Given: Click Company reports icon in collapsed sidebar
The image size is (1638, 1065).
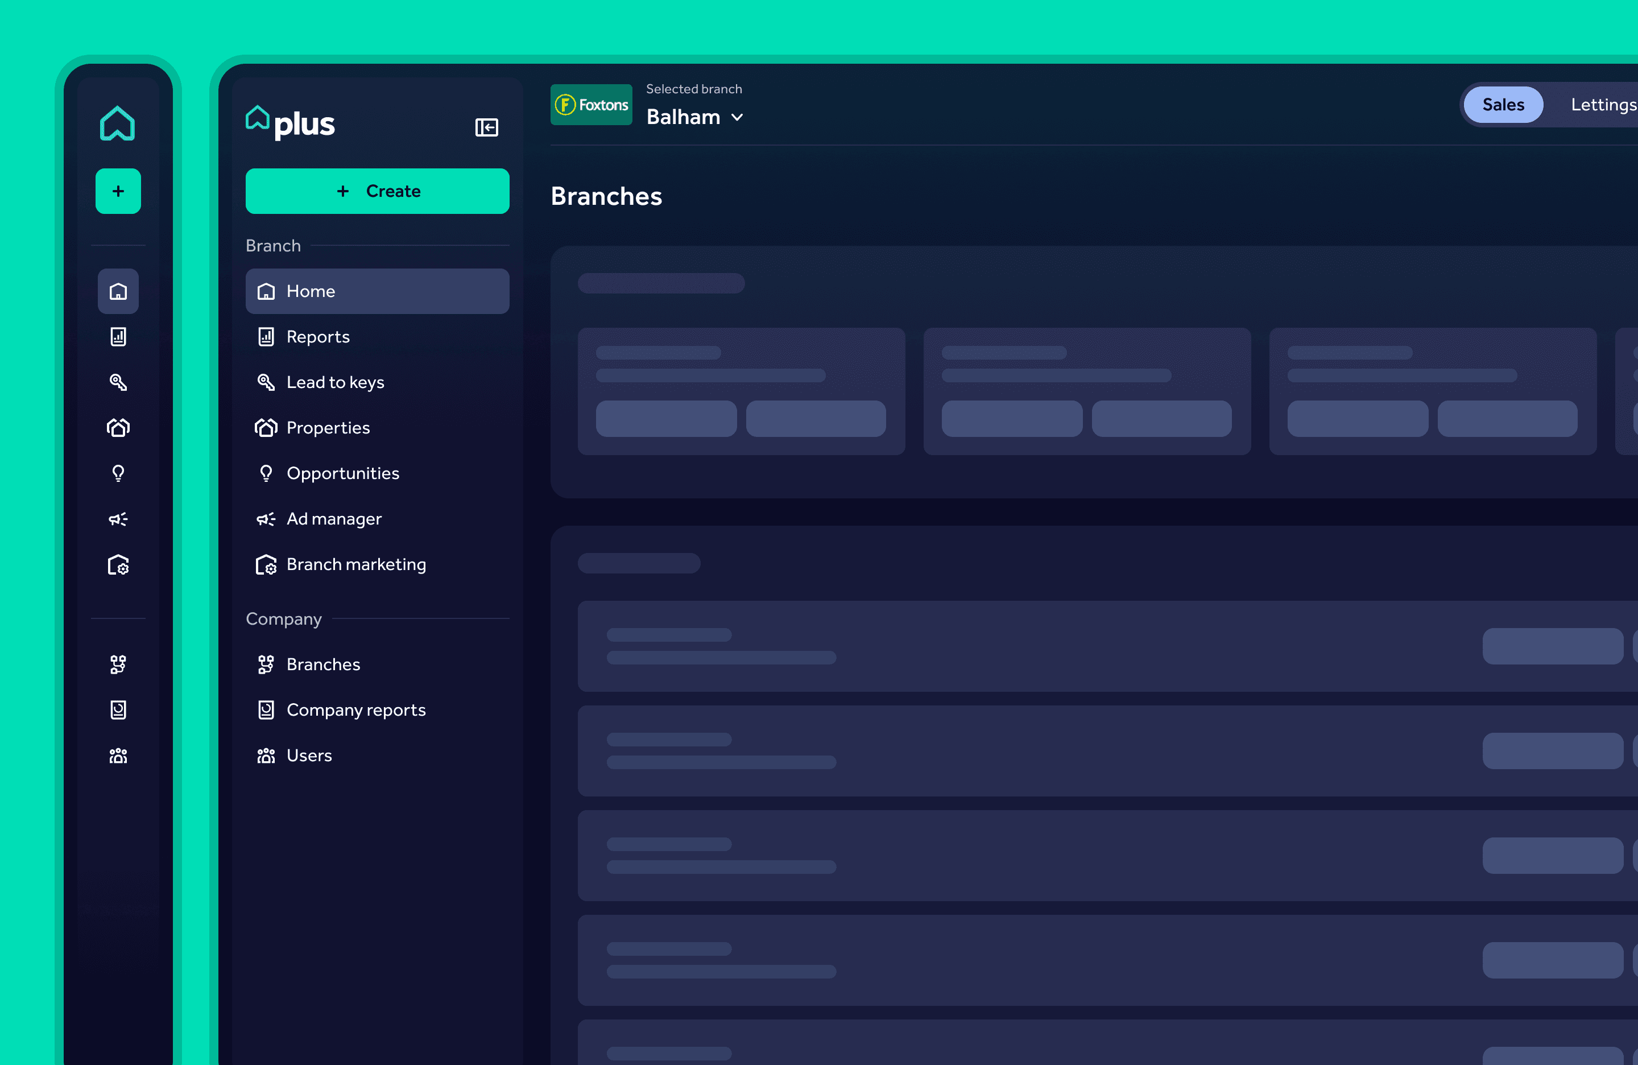Looking at the screenshot, I should [118, 710].
